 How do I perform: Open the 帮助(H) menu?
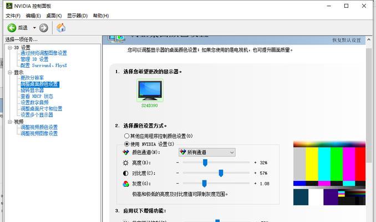click(x=101, y=16)
